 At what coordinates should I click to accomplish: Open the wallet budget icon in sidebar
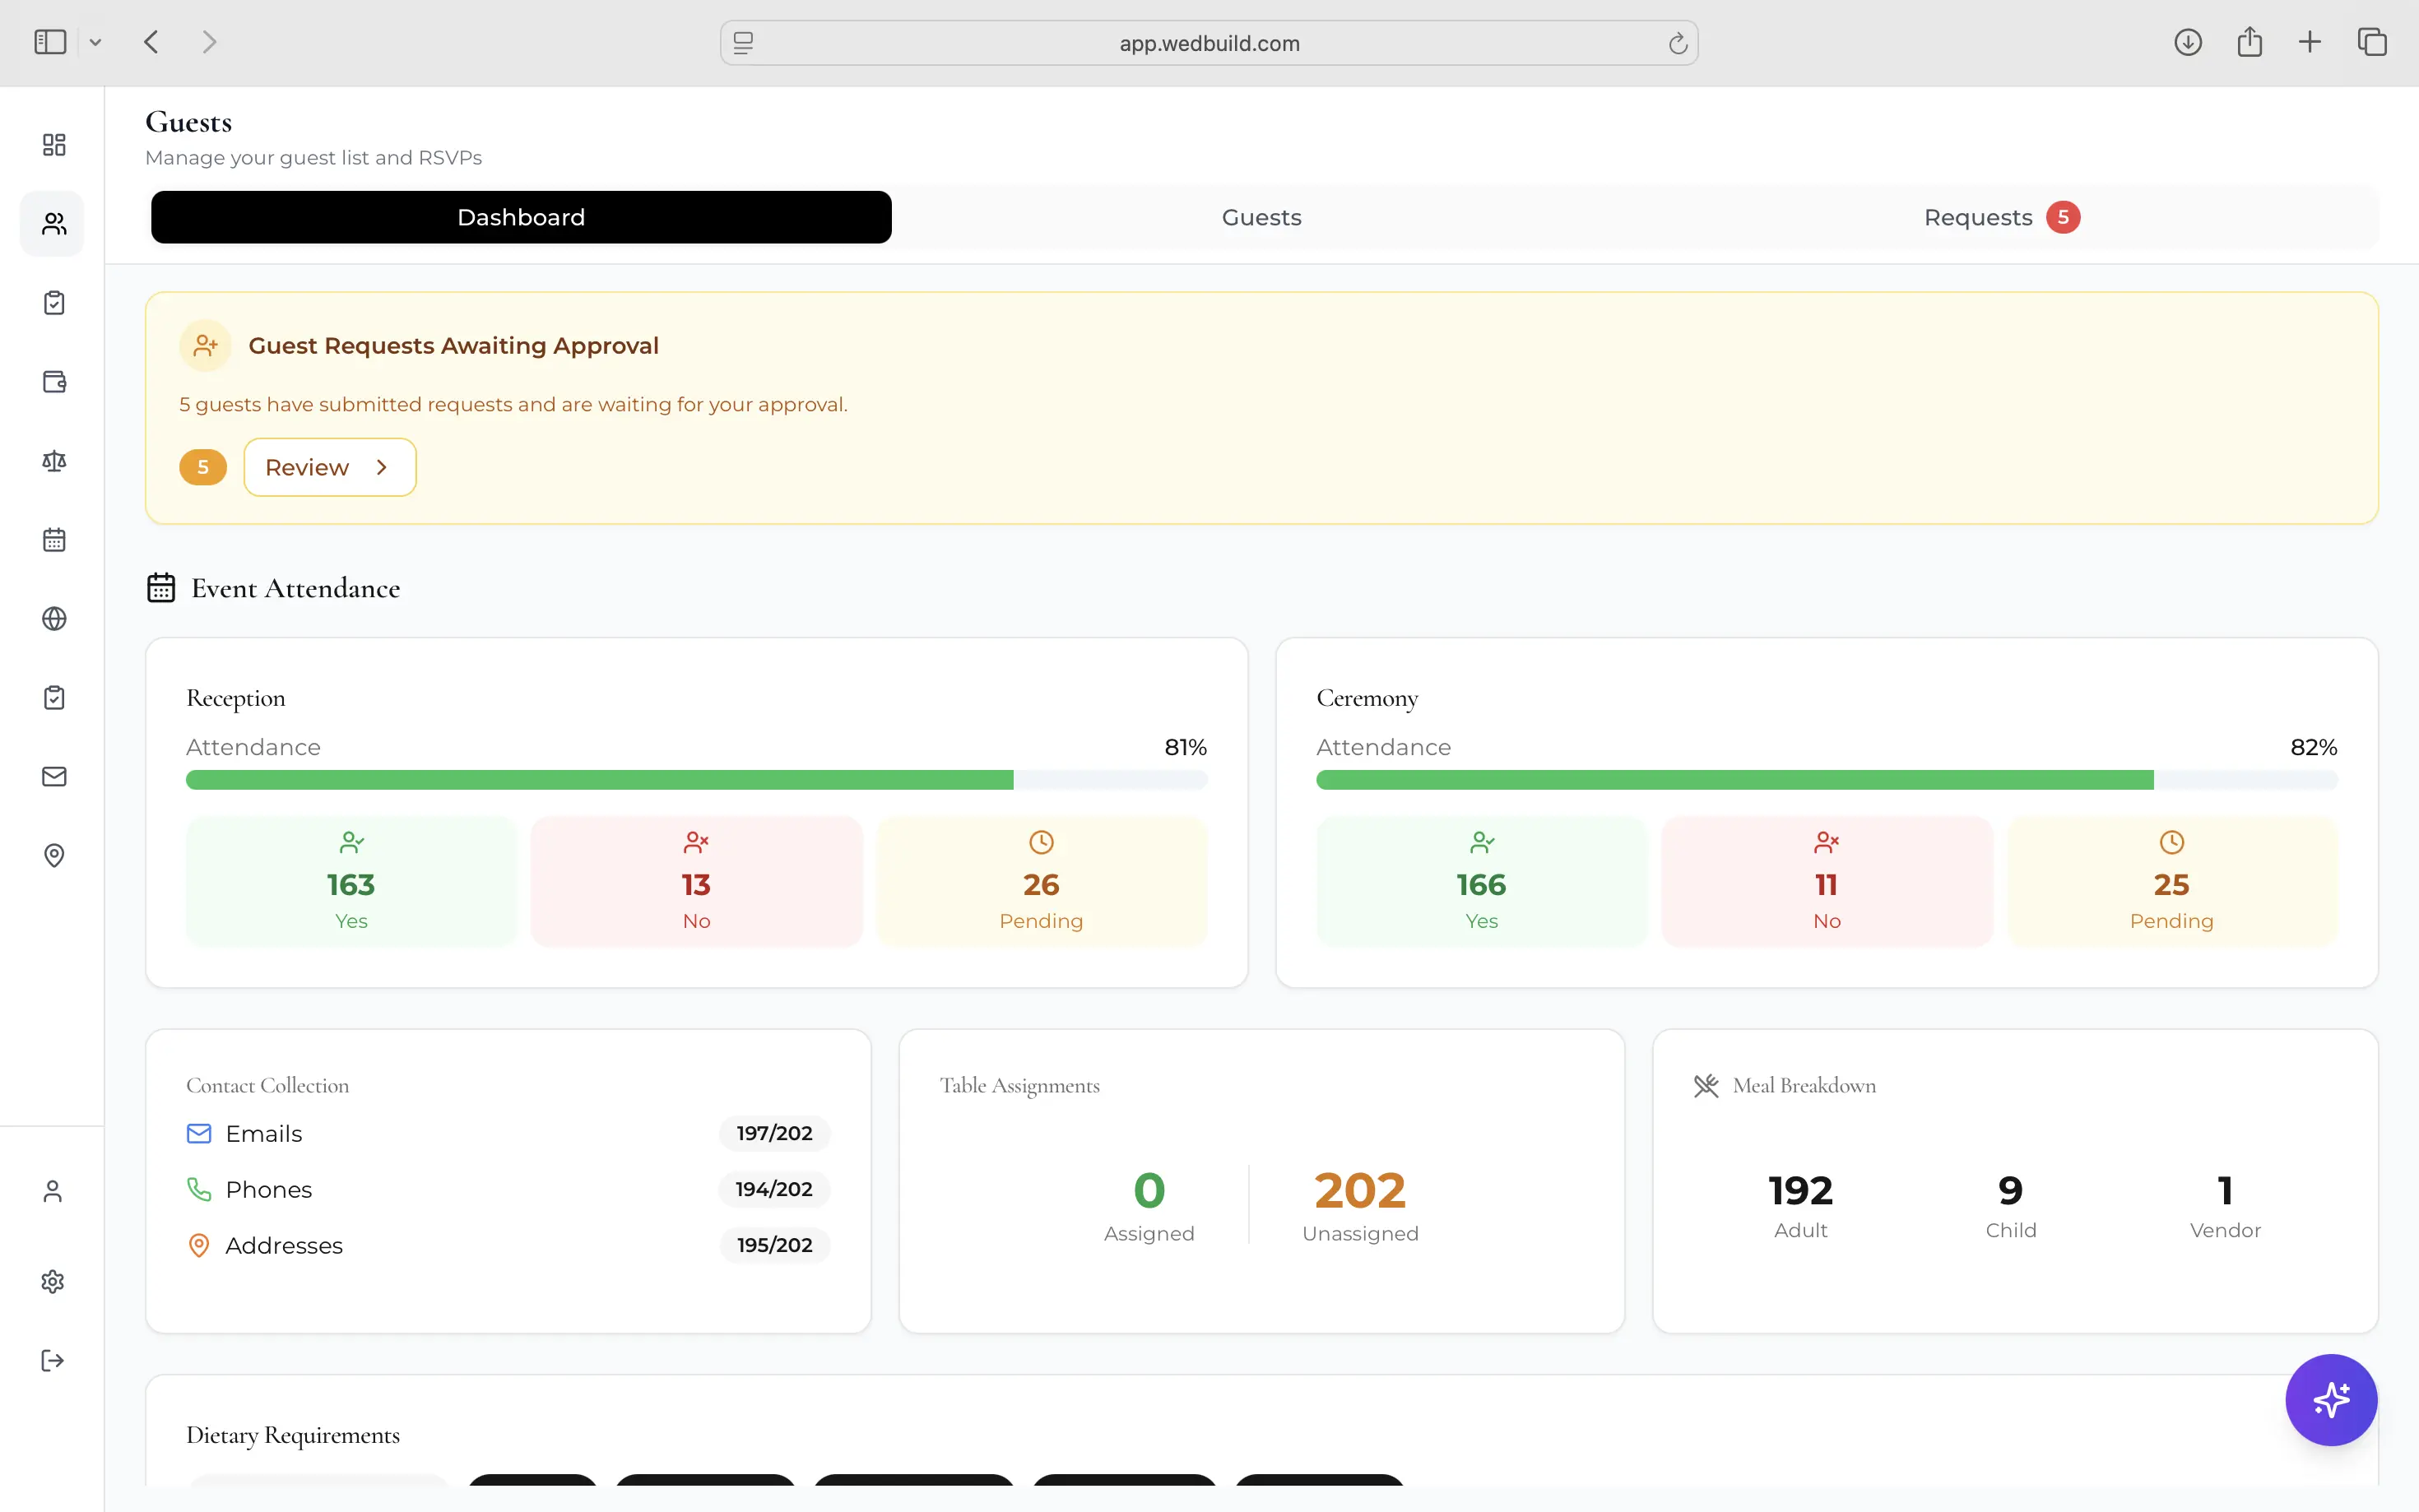click(54, 382)
